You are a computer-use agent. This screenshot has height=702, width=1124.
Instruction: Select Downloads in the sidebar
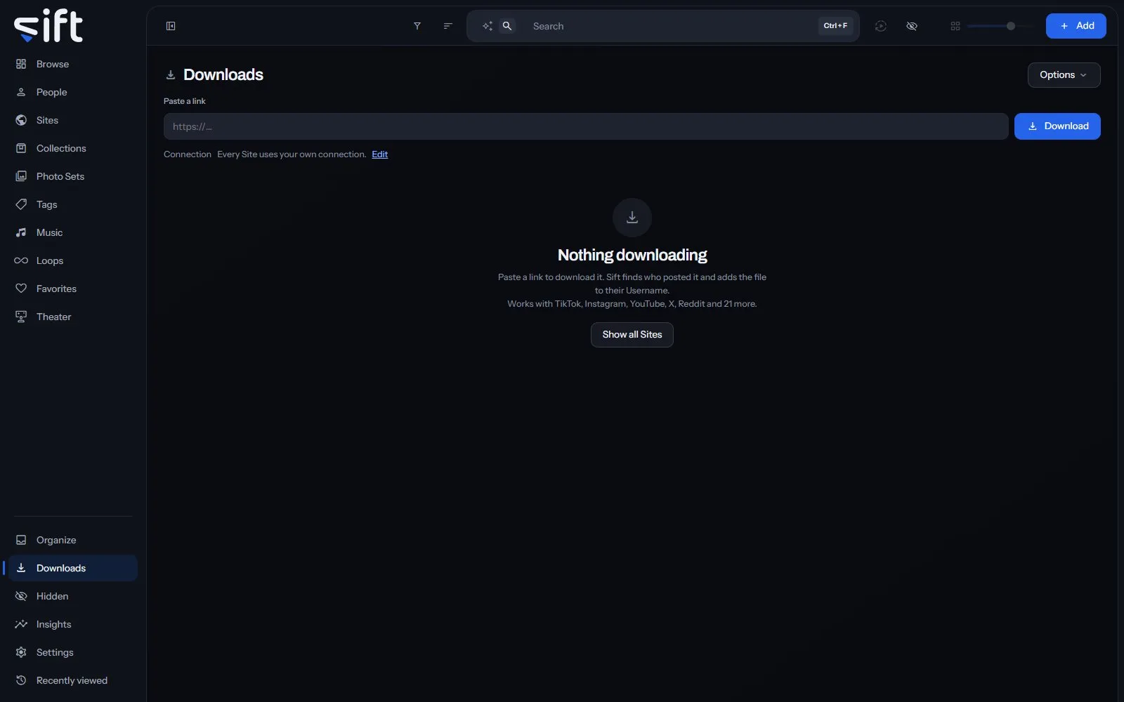click(73, 568)
